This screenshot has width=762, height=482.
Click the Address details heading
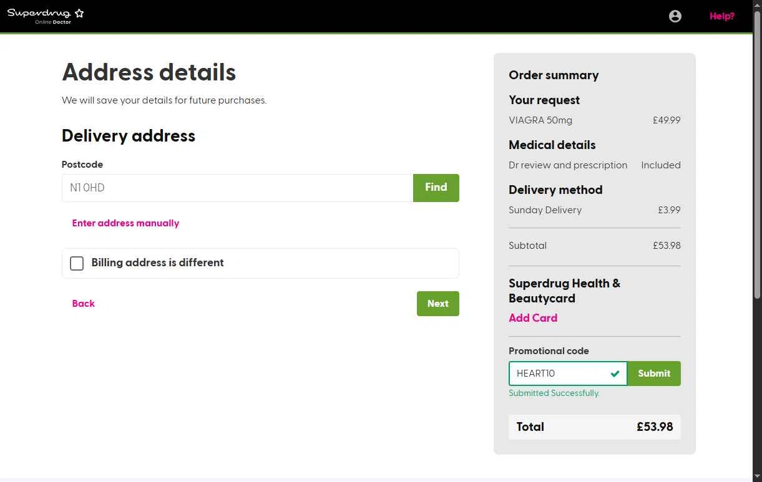(x=149, y=72)
